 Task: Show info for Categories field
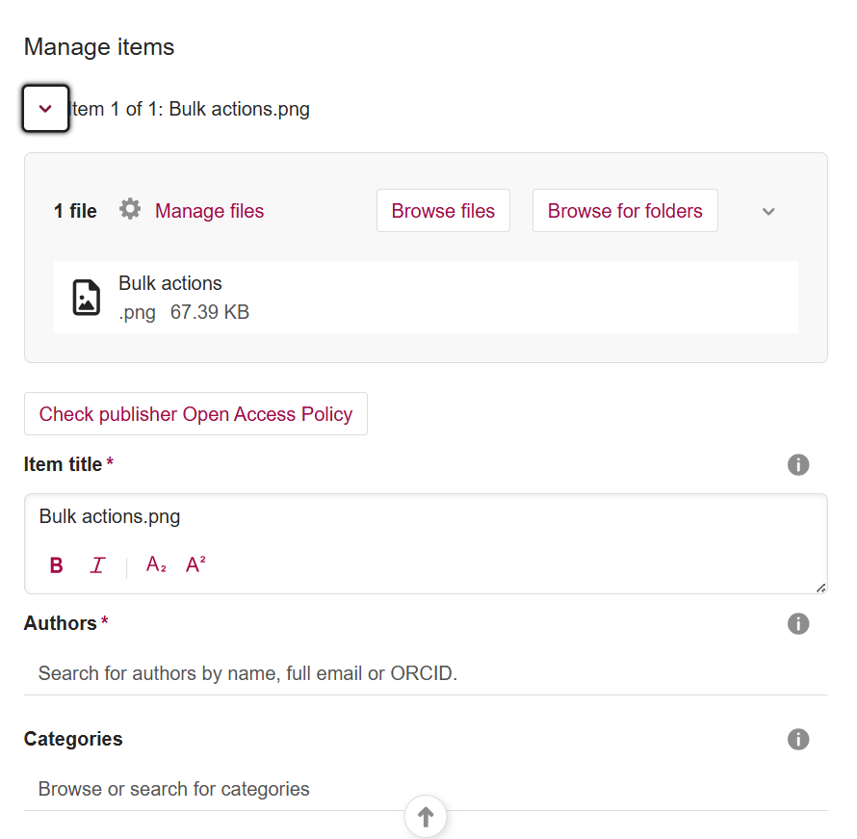pyautogui.click(x=798, y=740)
